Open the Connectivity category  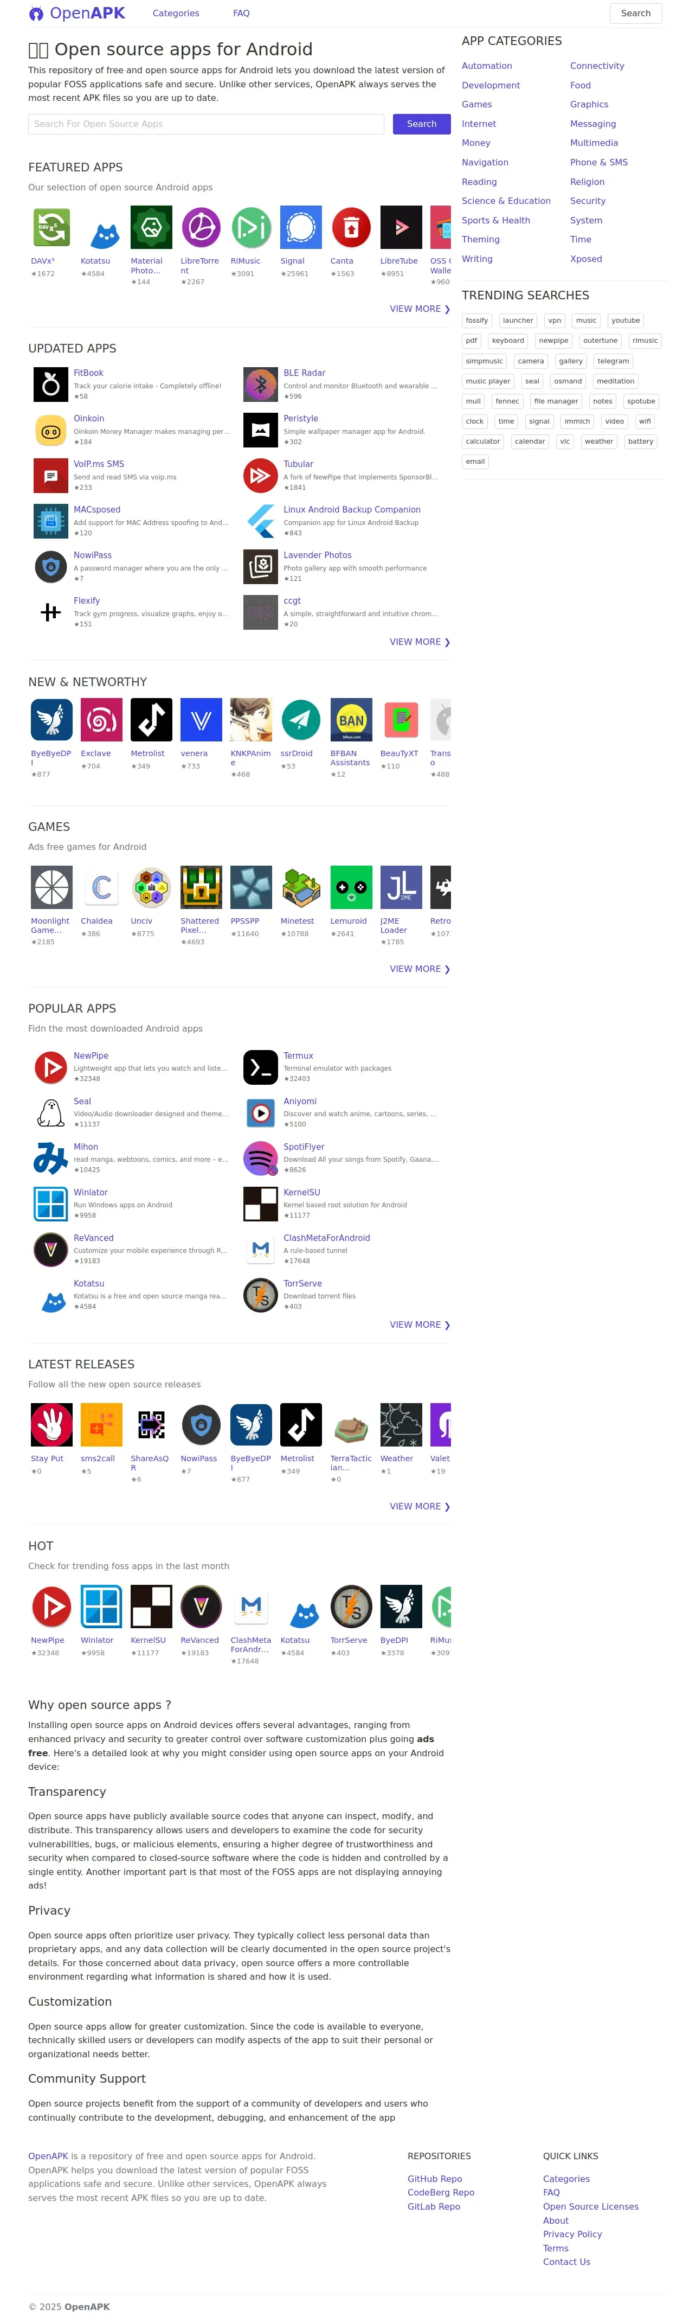[x=597, y=66]
